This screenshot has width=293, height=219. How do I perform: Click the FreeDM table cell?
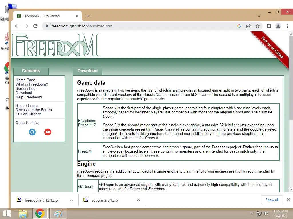point(90,151)
